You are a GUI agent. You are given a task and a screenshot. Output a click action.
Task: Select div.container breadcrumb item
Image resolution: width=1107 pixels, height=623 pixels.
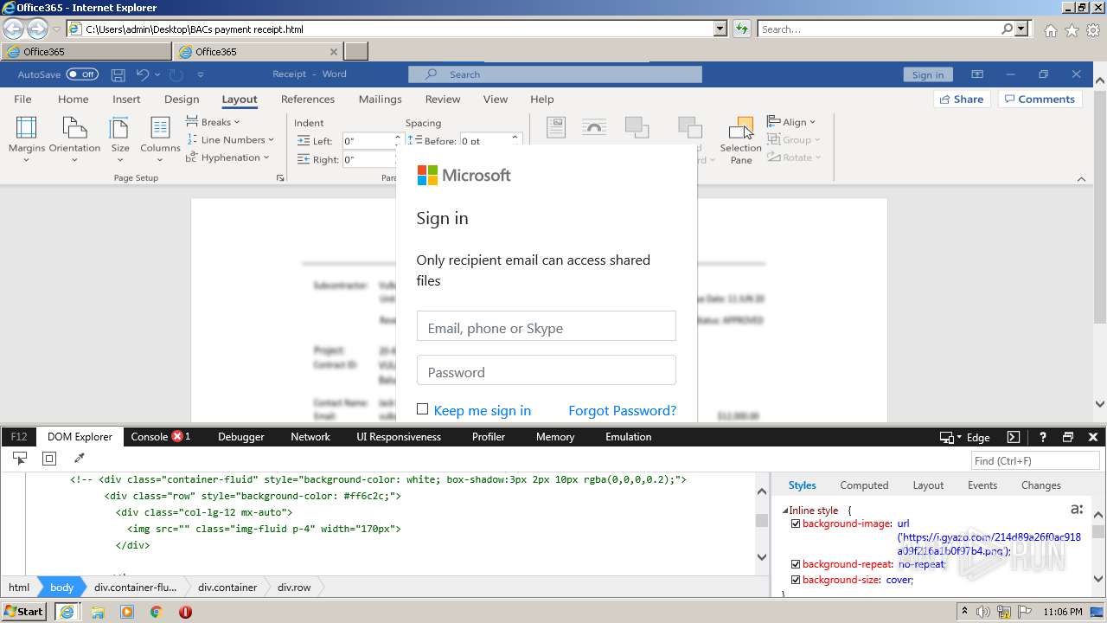(227, 587)
